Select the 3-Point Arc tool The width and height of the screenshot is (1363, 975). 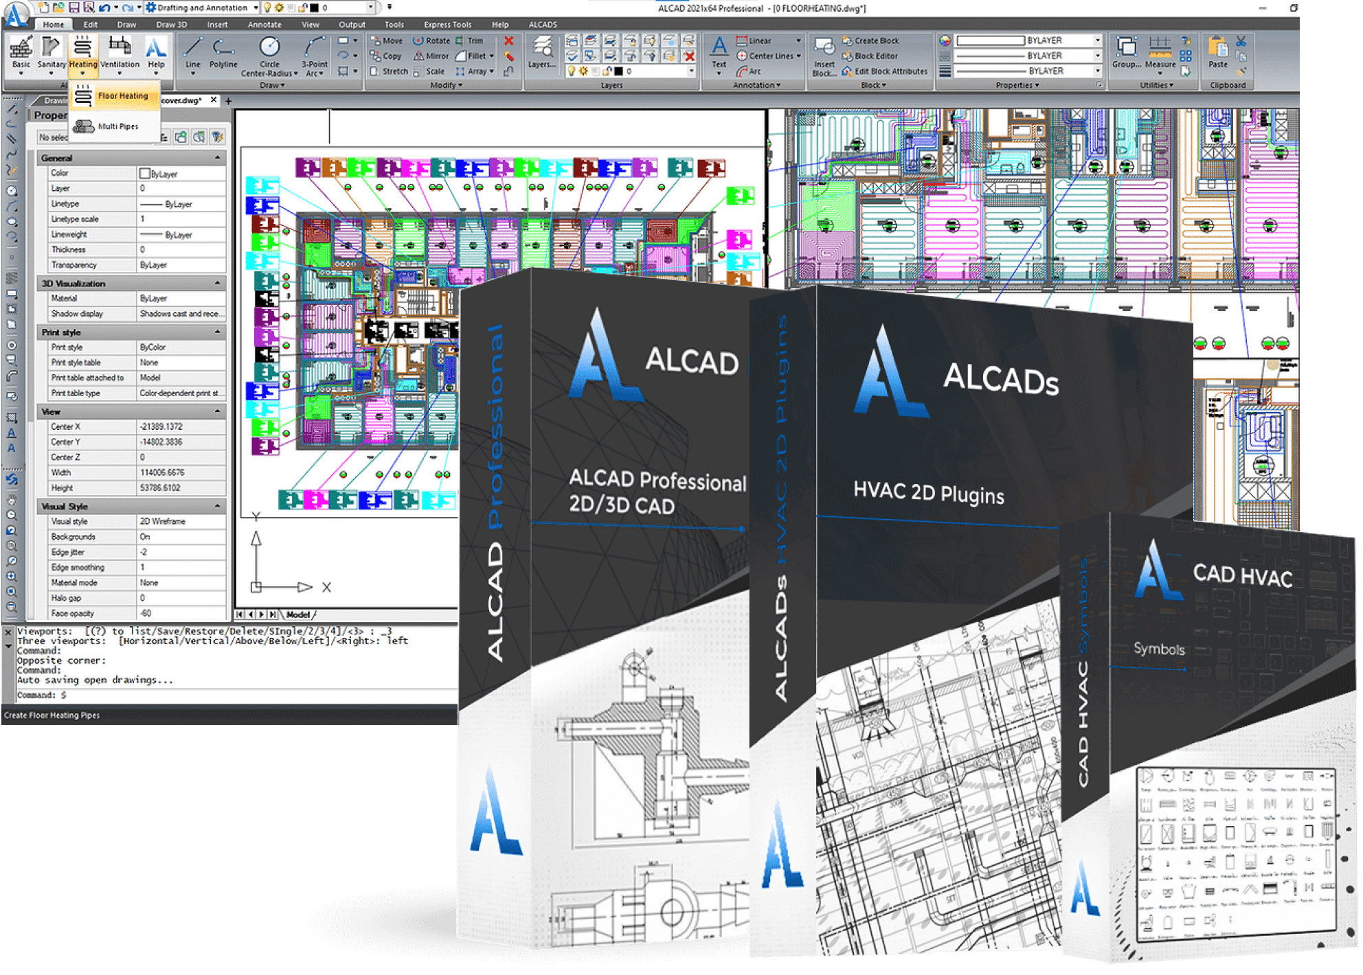pos(315,56)
